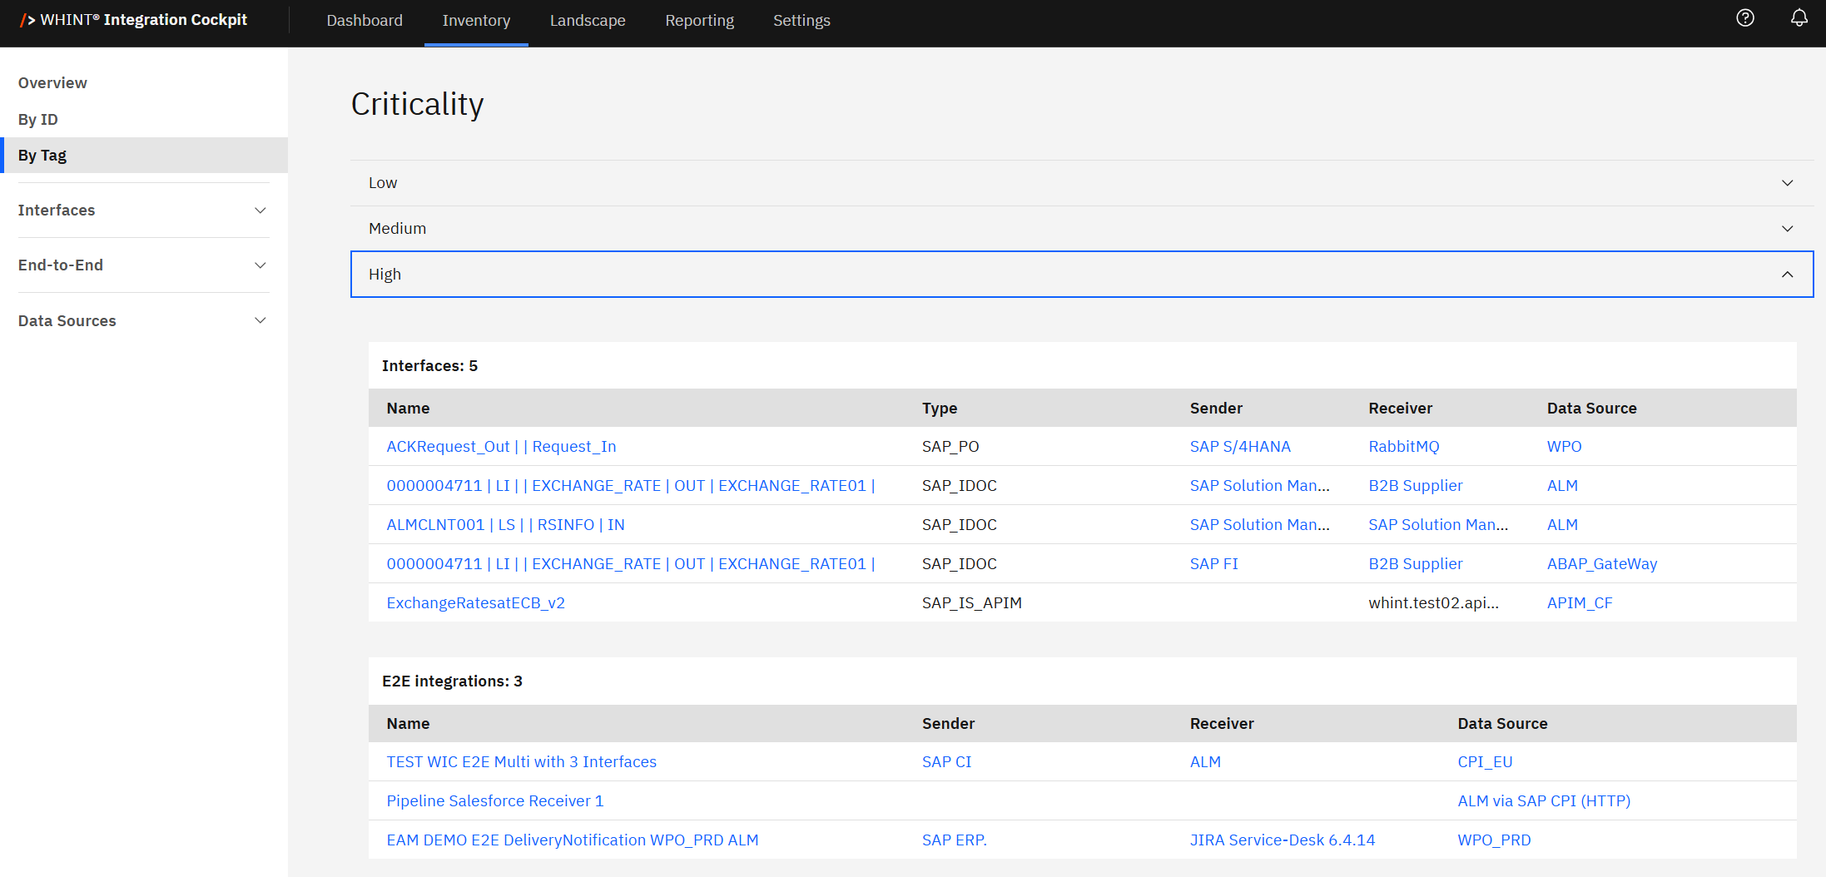Expand the Data Sources sidebar group
The width and height of the screenshot is (1826, 877).
[x=142, y=321]
